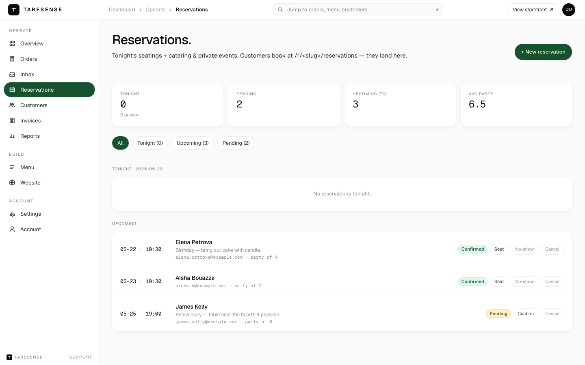Filter by Upcoming (3)
The width and height of the screenshot is (585, 365).
click(193, 143)
